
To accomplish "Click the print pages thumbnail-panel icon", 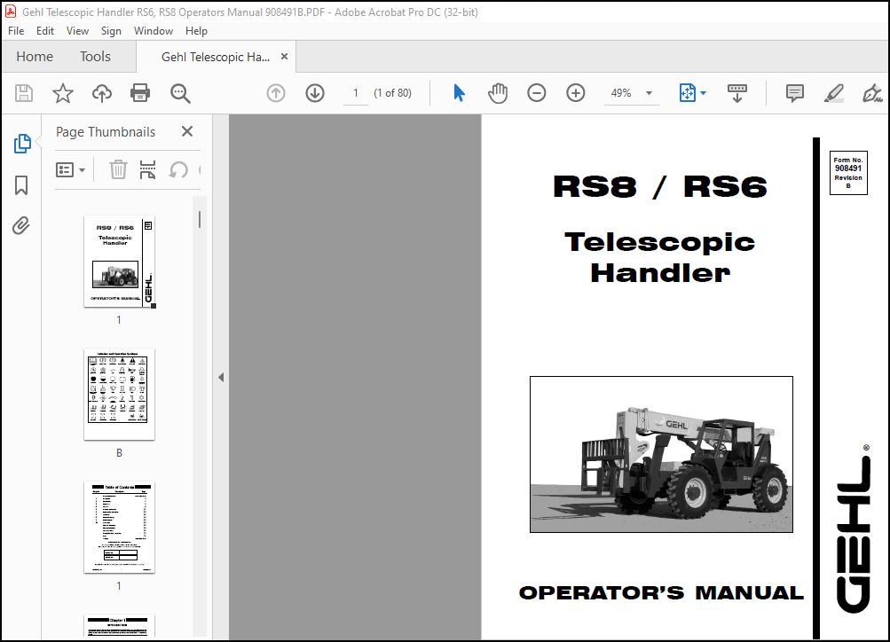I will pyautogui.click(x=147, y=169).
